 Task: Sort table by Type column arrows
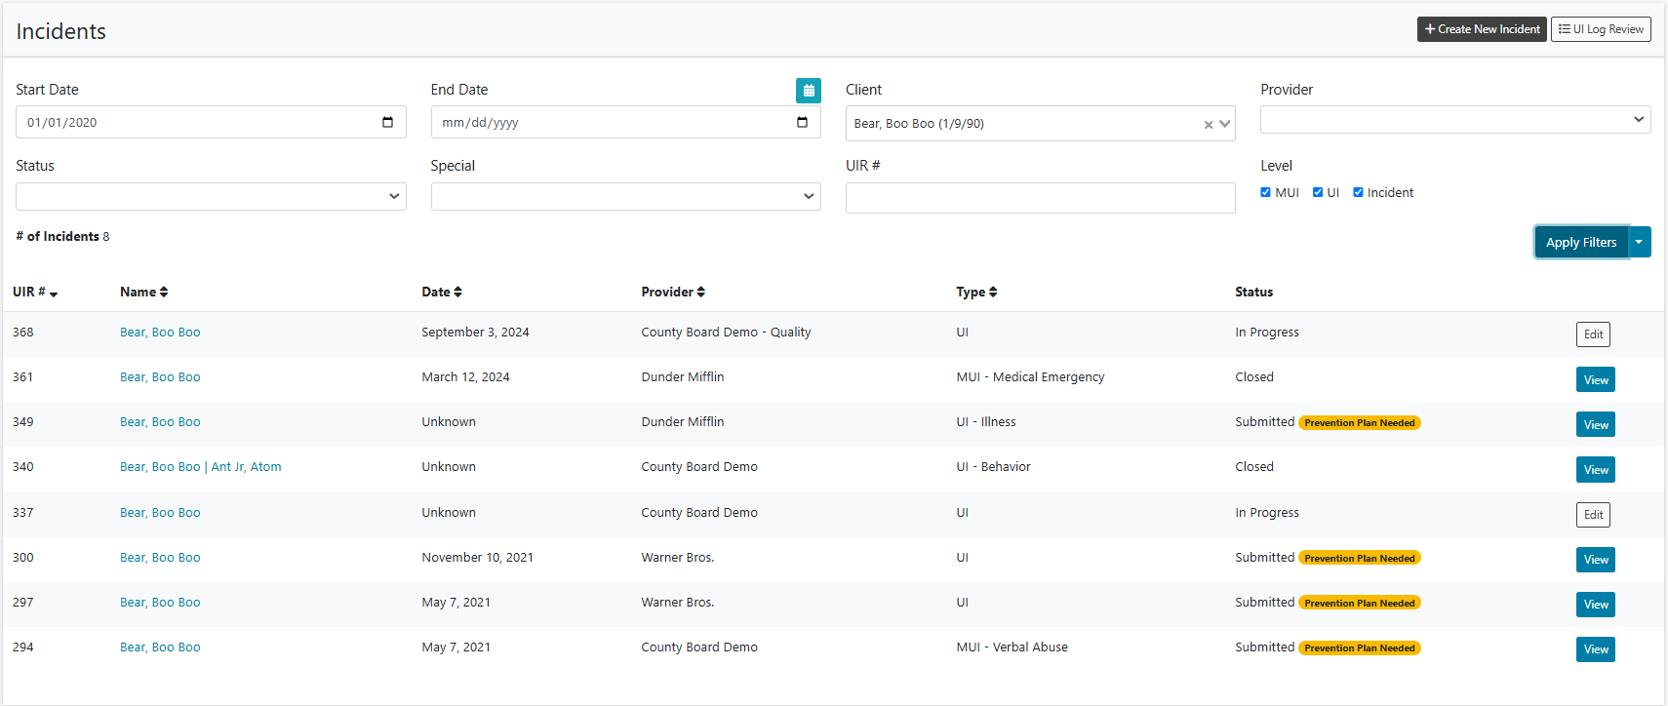(x=992, y=293)
